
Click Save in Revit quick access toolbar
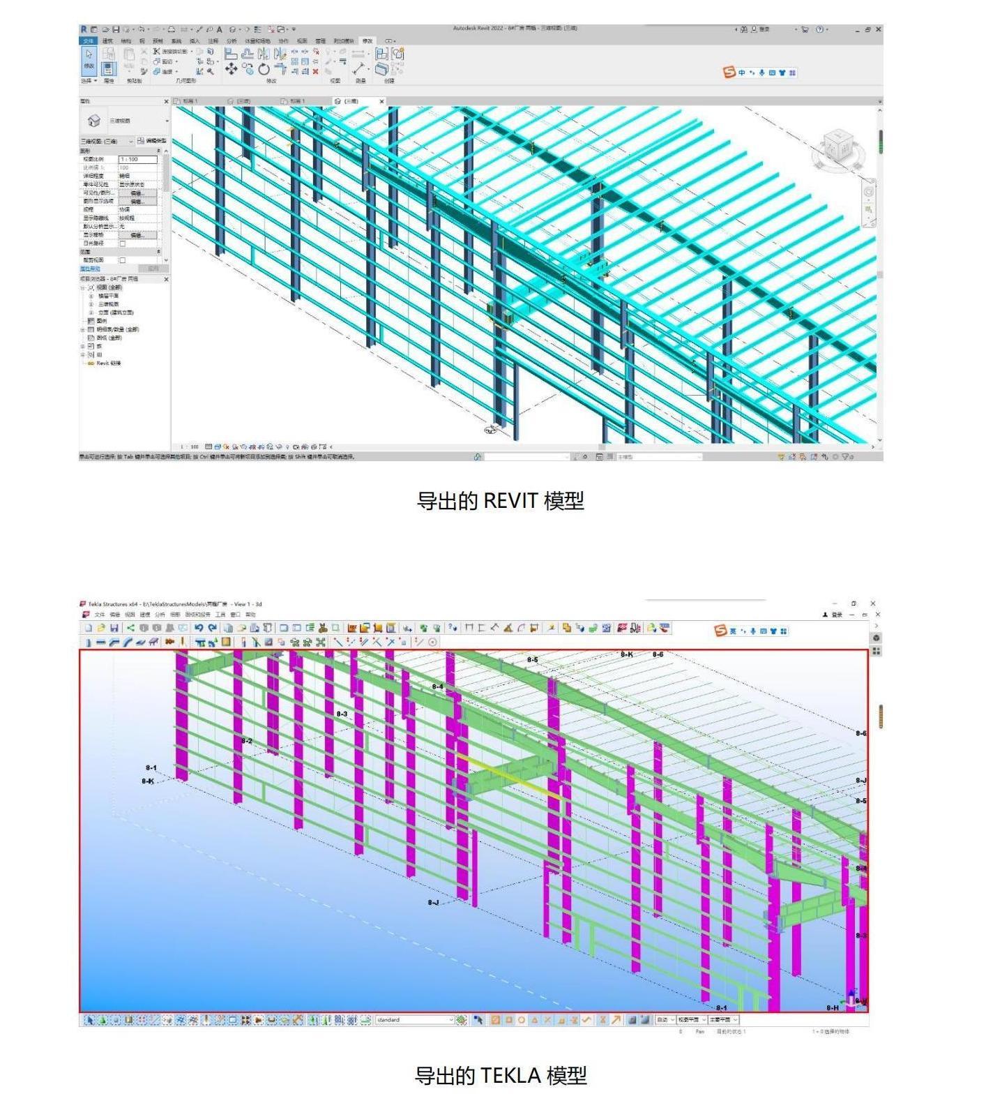[x=116, y=29]
